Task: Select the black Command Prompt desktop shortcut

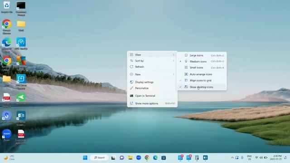Action: point(21,8)
